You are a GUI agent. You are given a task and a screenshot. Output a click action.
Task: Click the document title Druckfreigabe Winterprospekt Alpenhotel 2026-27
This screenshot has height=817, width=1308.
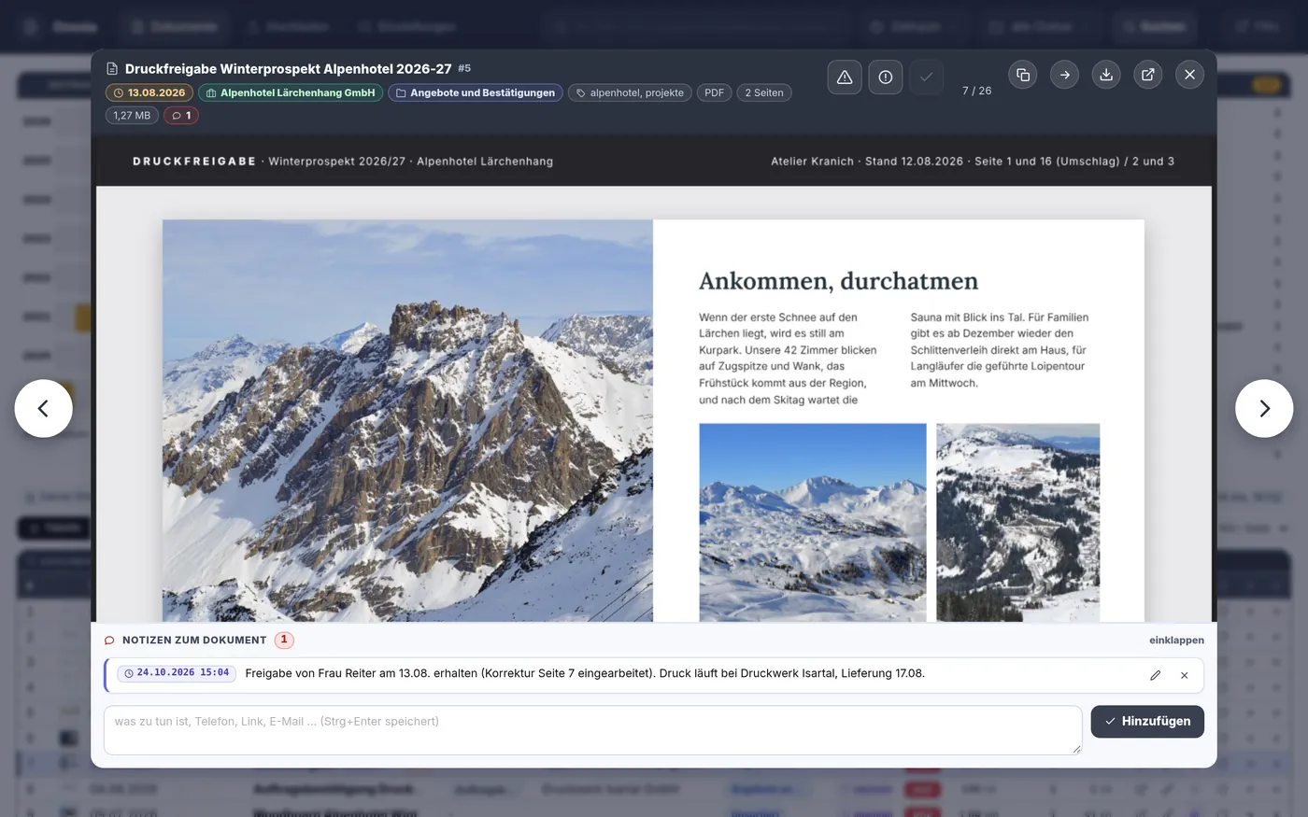click(288, 69)
